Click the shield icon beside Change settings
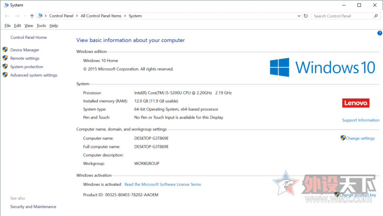This screenshot has width=383, height=216. point(343,138)
